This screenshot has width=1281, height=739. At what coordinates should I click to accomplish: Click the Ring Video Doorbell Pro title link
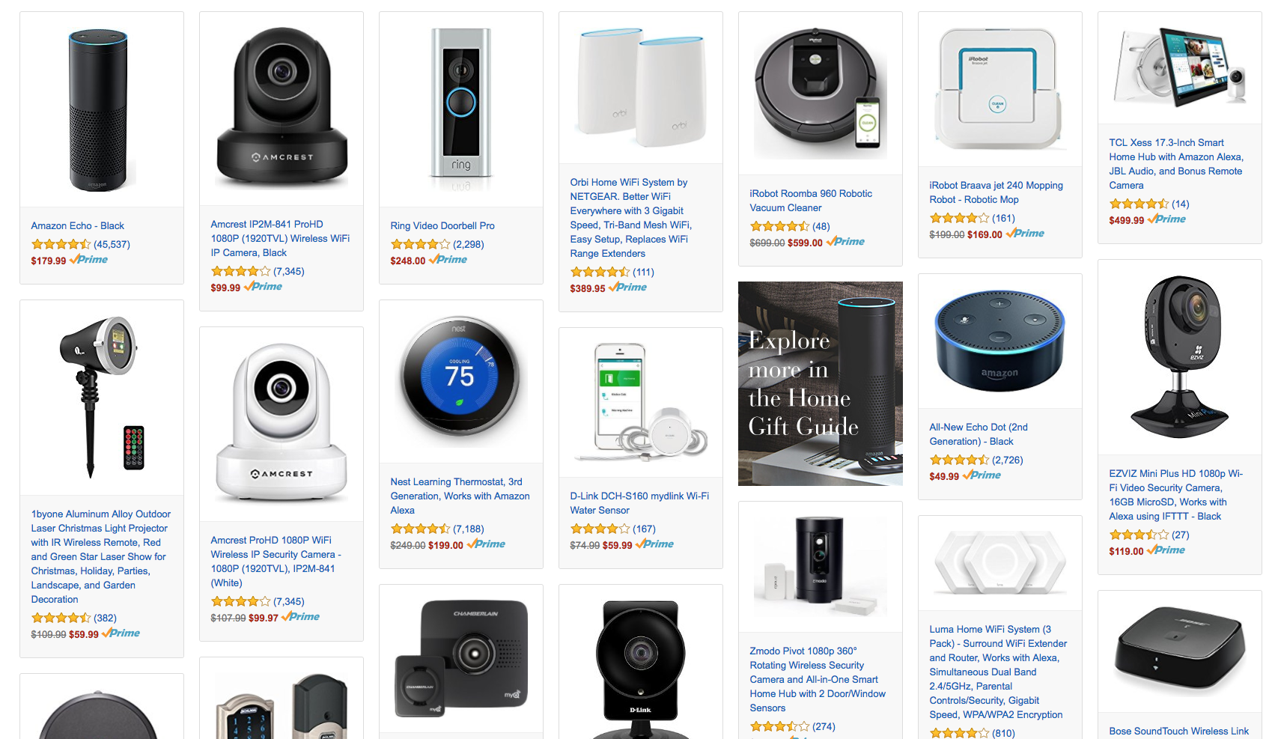click(x=442, y=225)
